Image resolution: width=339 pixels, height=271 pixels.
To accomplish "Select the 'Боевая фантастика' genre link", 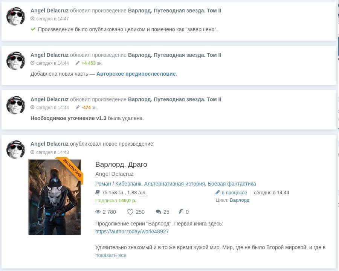I will coord(232,184).
